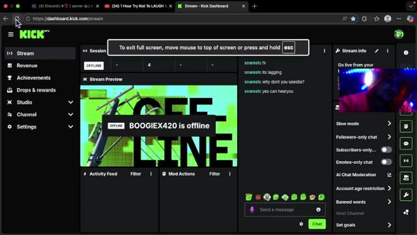Expand the Settings sidebar section
This screenshot has height=235, width=417.
[71, 127]
